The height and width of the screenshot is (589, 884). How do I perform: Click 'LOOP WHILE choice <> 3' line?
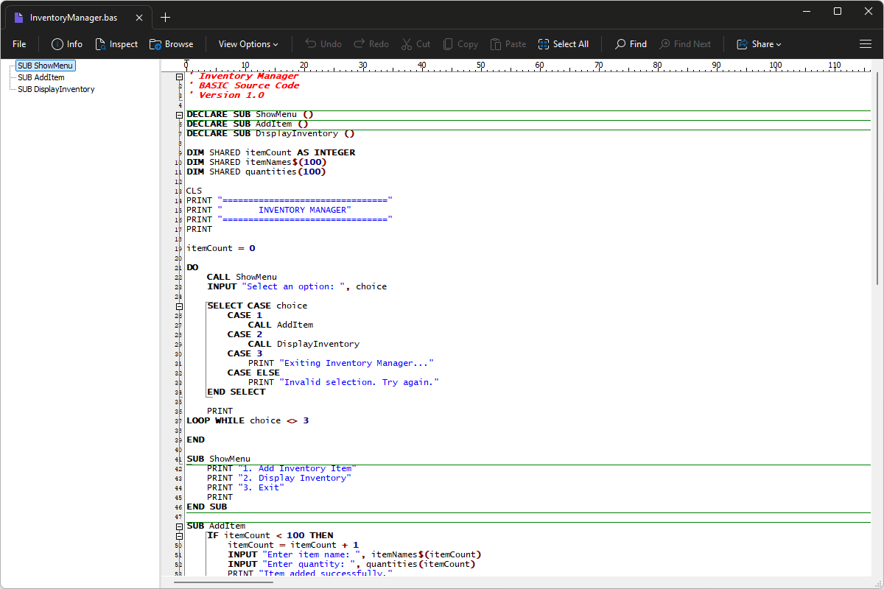coord(248,420)
